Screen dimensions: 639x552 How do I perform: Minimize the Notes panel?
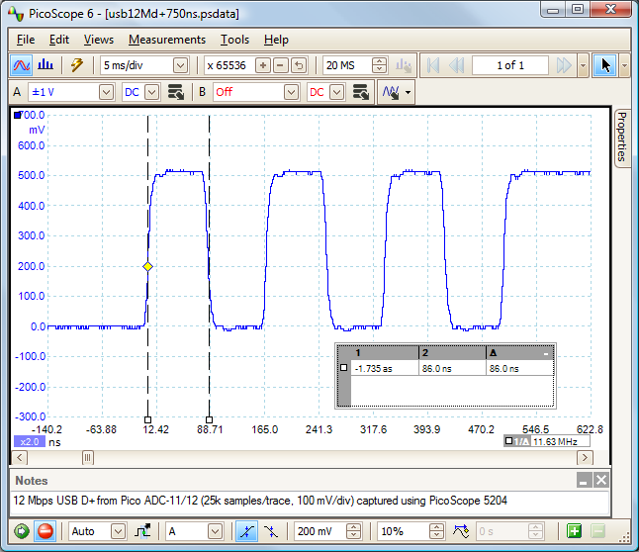(x=584, y=480)
